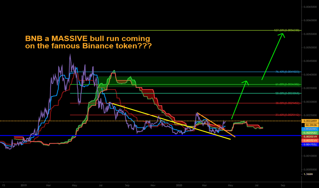
Task: Click the 2019 label on time axis
Action: [x=24, y=185]
